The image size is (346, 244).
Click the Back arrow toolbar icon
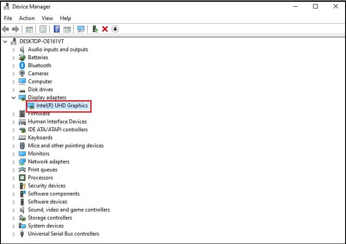pyautogui.click(x=5, y=29)
